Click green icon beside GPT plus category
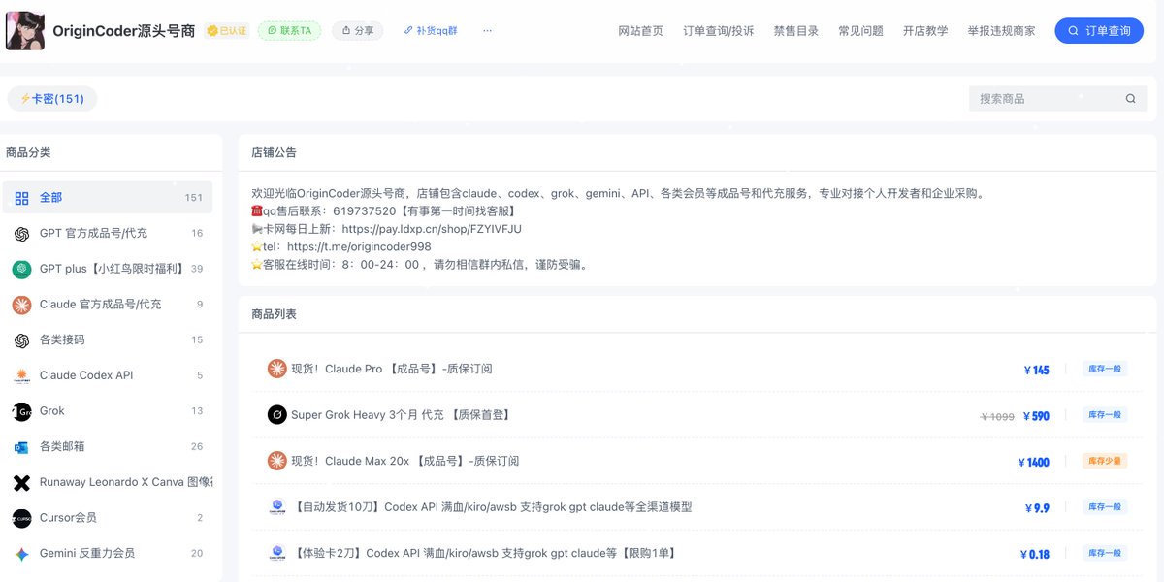This screenshot has height=582, width=1164. (x=21, y=270)
